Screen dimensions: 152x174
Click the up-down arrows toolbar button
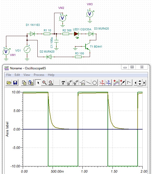pyautogui.click(x=140, y=83)
